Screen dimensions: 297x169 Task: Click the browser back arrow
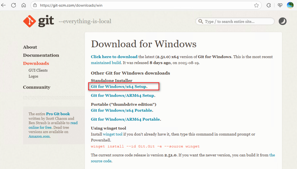[3, 5]
